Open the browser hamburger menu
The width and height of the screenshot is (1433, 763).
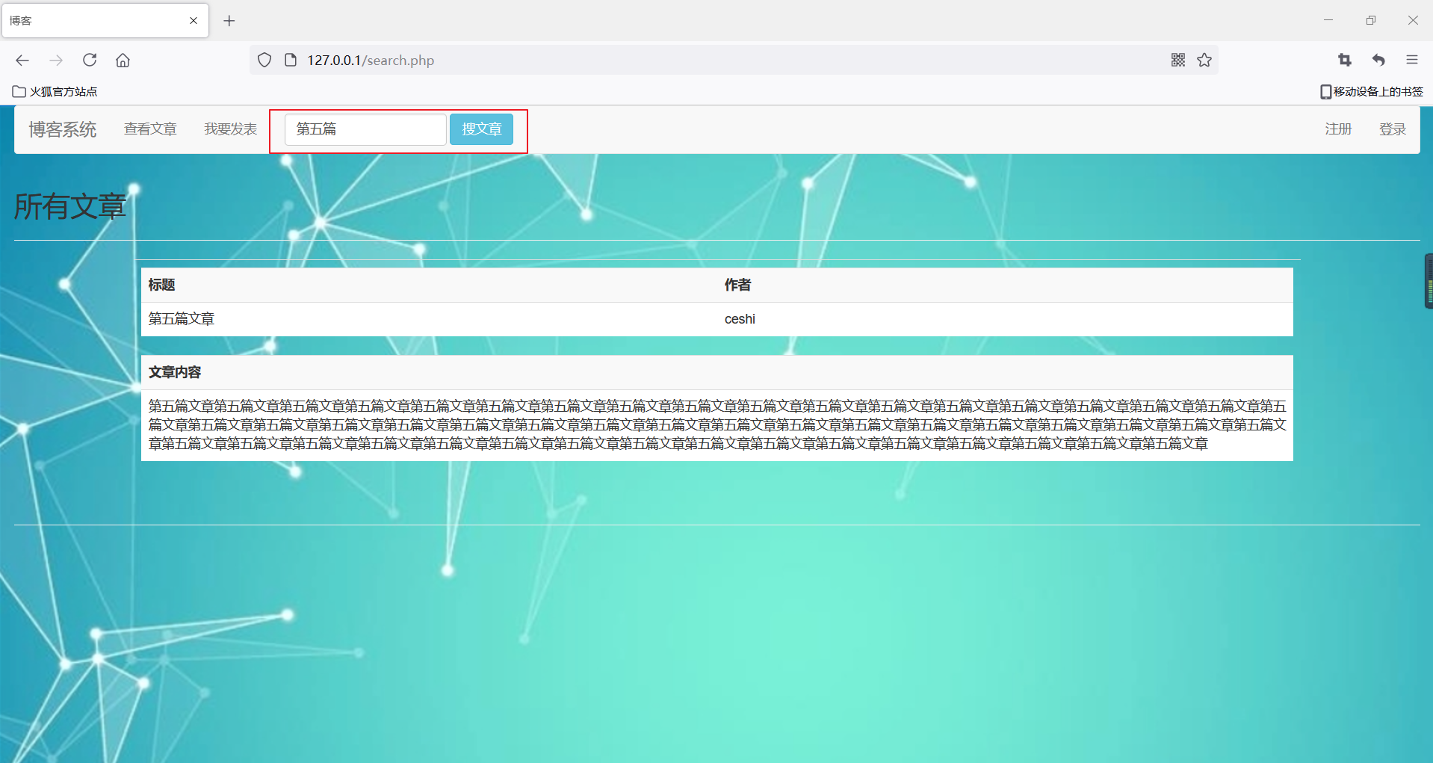coord(1411,60)
